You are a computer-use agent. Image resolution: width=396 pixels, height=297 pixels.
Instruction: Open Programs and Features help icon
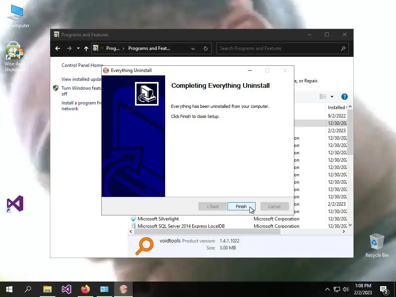(345, 97)
